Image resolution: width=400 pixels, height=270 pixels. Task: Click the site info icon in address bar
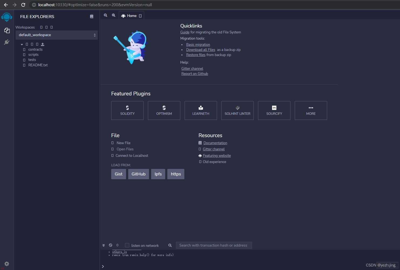tap(34, 5)
